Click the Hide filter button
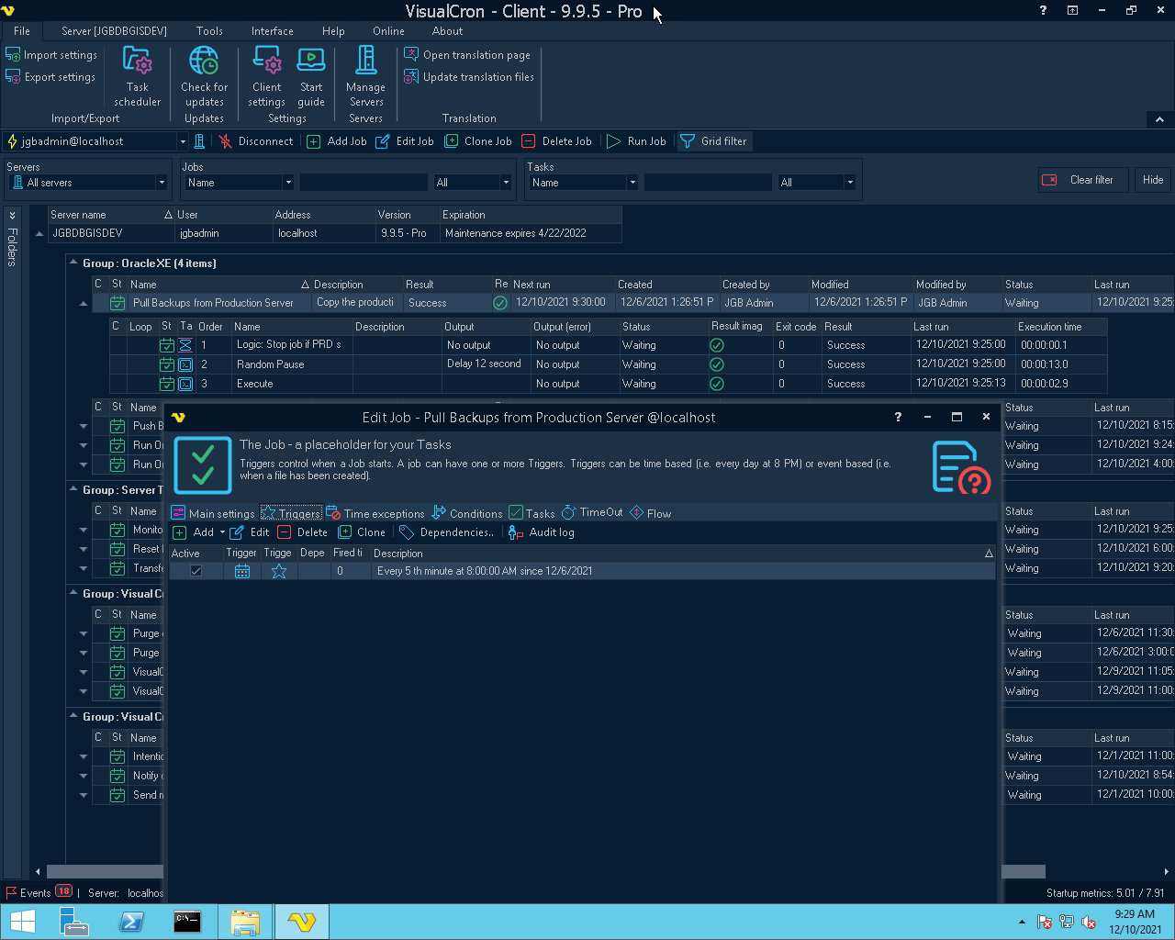 [x=1153, y=180]
